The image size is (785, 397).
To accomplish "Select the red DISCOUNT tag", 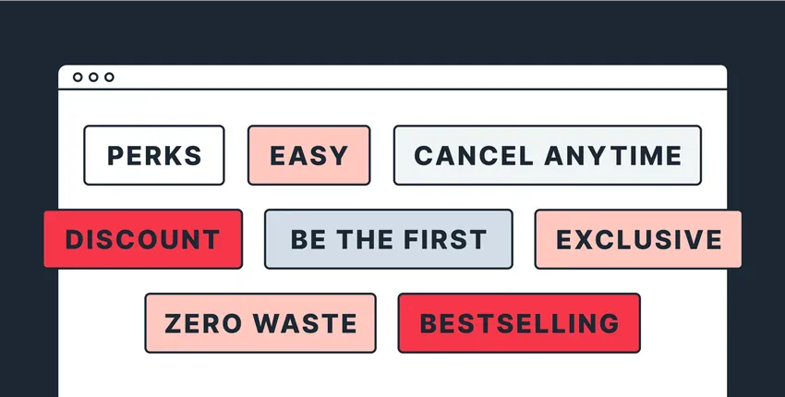I will (143, 239).
